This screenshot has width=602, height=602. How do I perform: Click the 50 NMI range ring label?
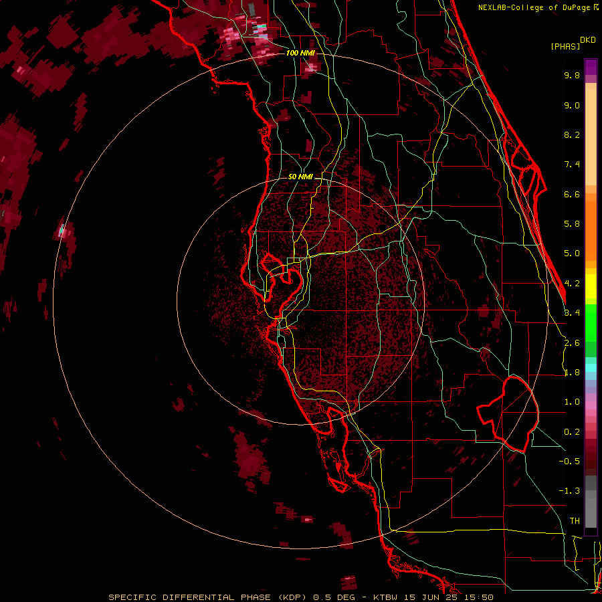pyautogui.click(x=300, y=177)
